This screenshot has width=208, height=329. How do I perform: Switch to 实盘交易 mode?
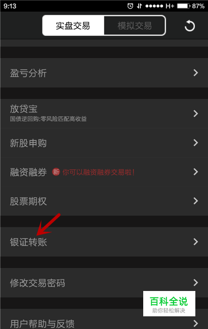pos(73,25)
